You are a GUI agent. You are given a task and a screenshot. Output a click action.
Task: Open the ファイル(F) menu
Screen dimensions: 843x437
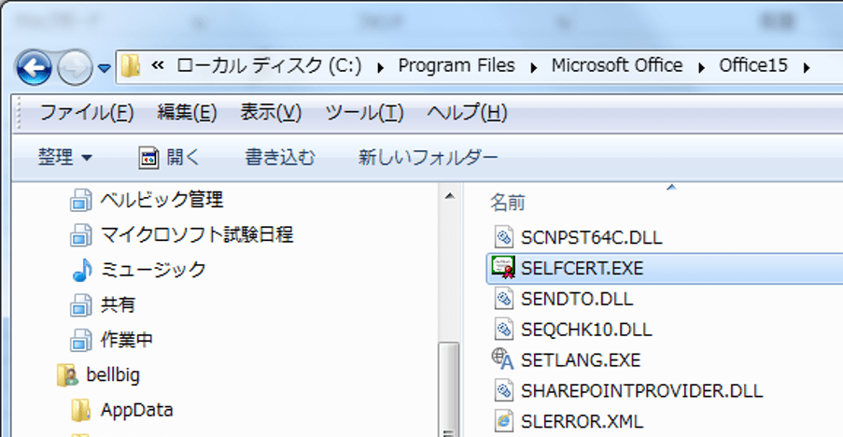86,113
